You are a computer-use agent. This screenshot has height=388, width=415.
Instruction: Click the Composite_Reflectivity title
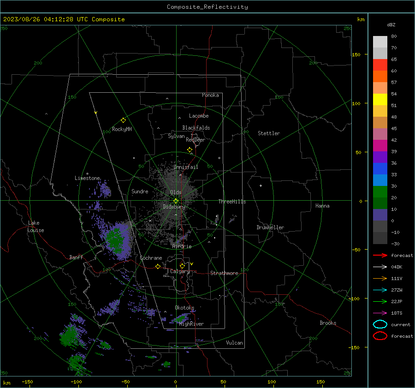[207, 7]
